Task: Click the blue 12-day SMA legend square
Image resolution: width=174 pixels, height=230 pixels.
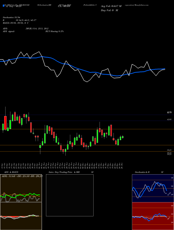Action: pyautogui.click(x=3, y=6)
